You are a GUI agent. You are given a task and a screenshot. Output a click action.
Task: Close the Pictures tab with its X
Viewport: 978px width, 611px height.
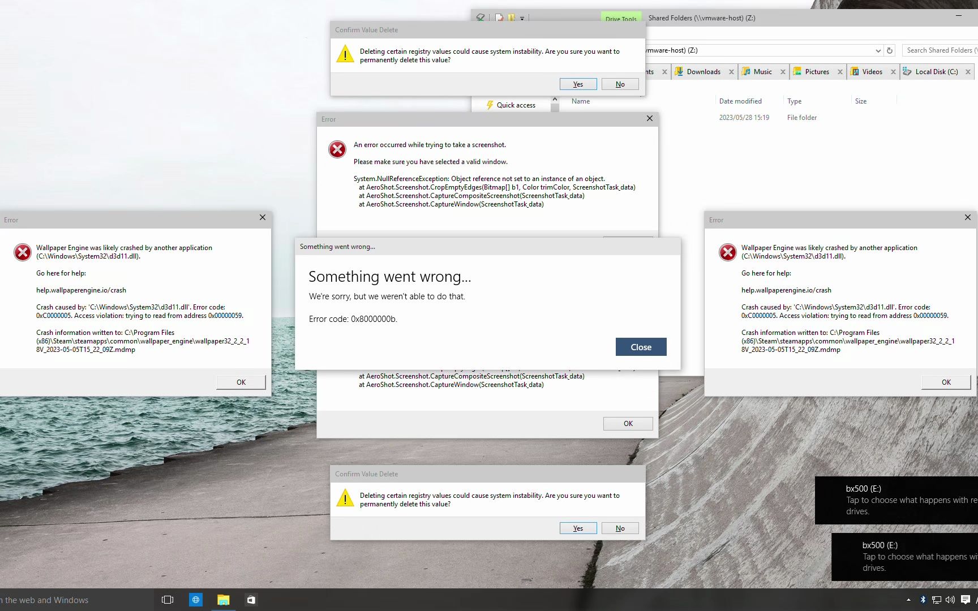(x=840, y=72)
